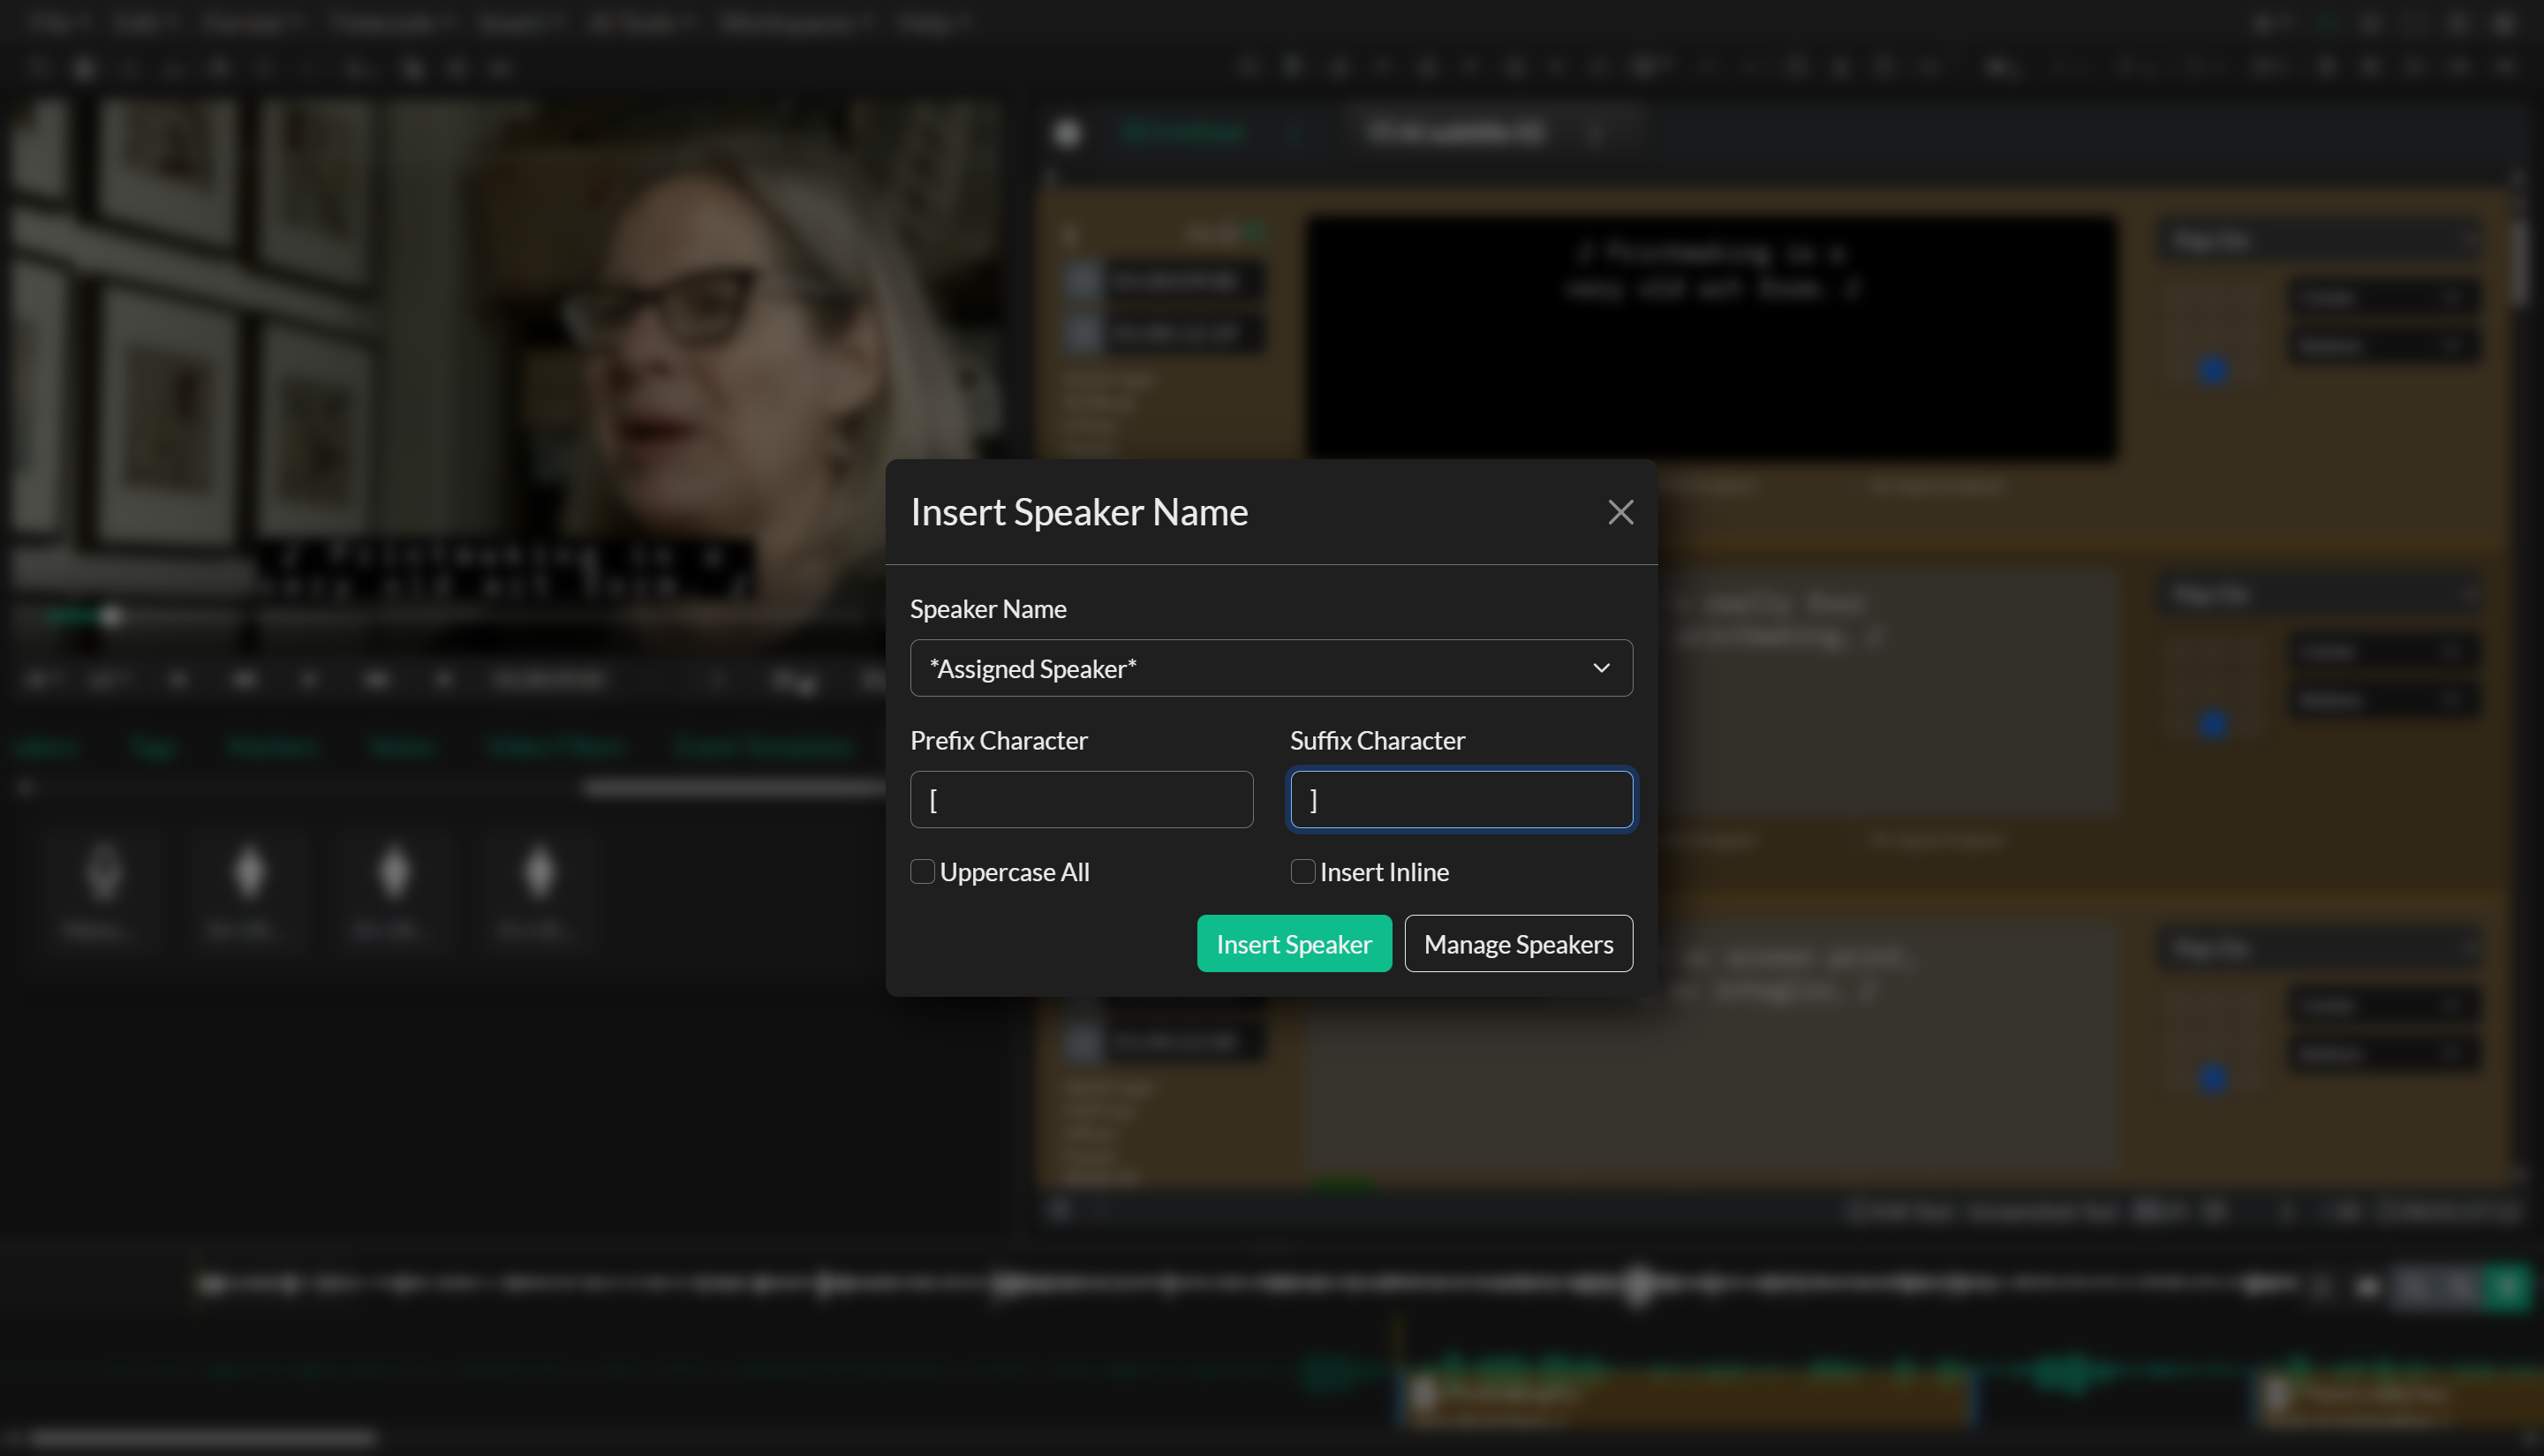2544x1456 pixels.
Task: Close the Insert Speaker Name dialog
Action: tap(1620, 512)
